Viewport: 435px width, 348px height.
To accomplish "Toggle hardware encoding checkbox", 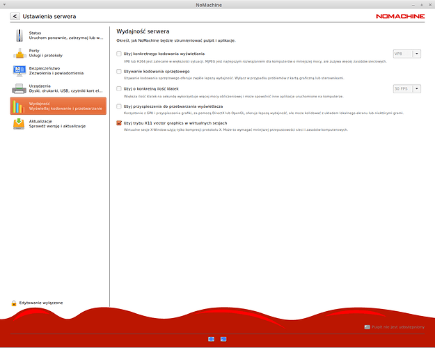I will pos(119,72).
